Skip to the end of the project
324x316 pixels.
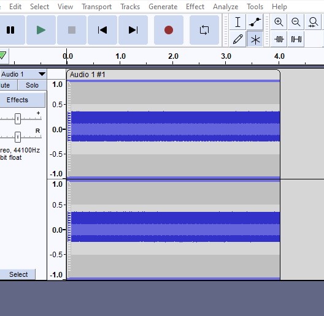pos(133,30)
